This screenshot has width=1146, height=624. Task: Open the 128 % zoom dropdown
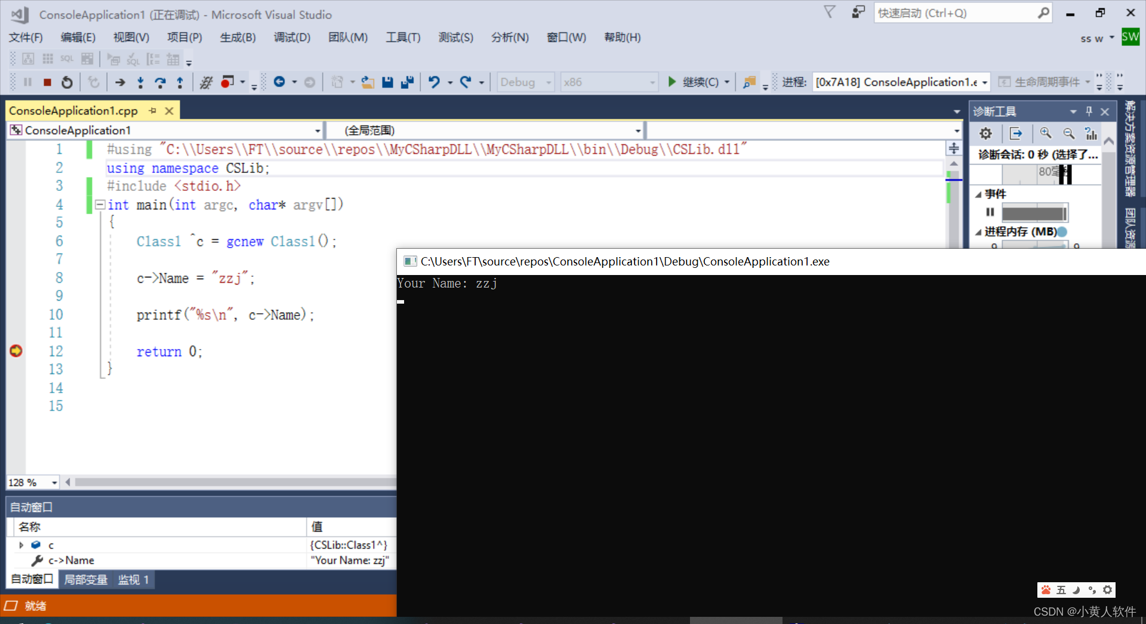(33, 482)
